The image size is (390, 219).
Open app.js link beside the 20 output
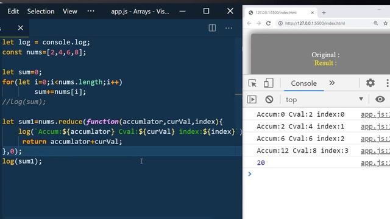[x=375, y=163]
